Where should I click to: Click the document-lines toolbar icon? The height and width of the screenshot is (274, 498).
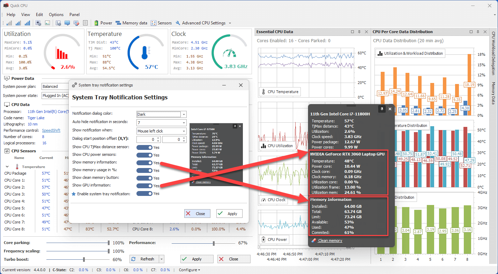click(x=85, y=23)
